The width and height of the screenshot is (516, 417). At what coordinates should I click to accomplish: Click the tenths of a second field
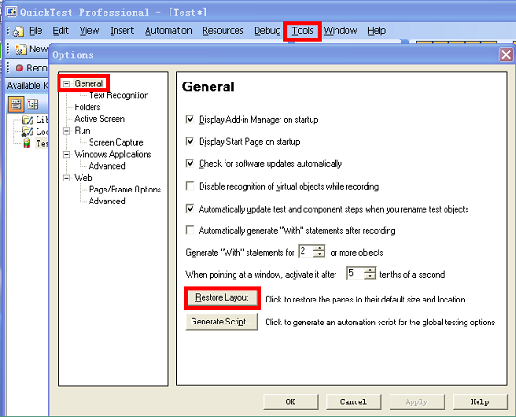tap(355, 273)
